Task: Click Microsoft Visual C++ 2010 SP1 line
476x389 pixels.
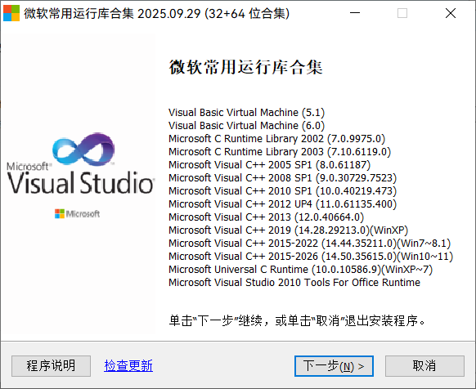Action: pos(283,191)
